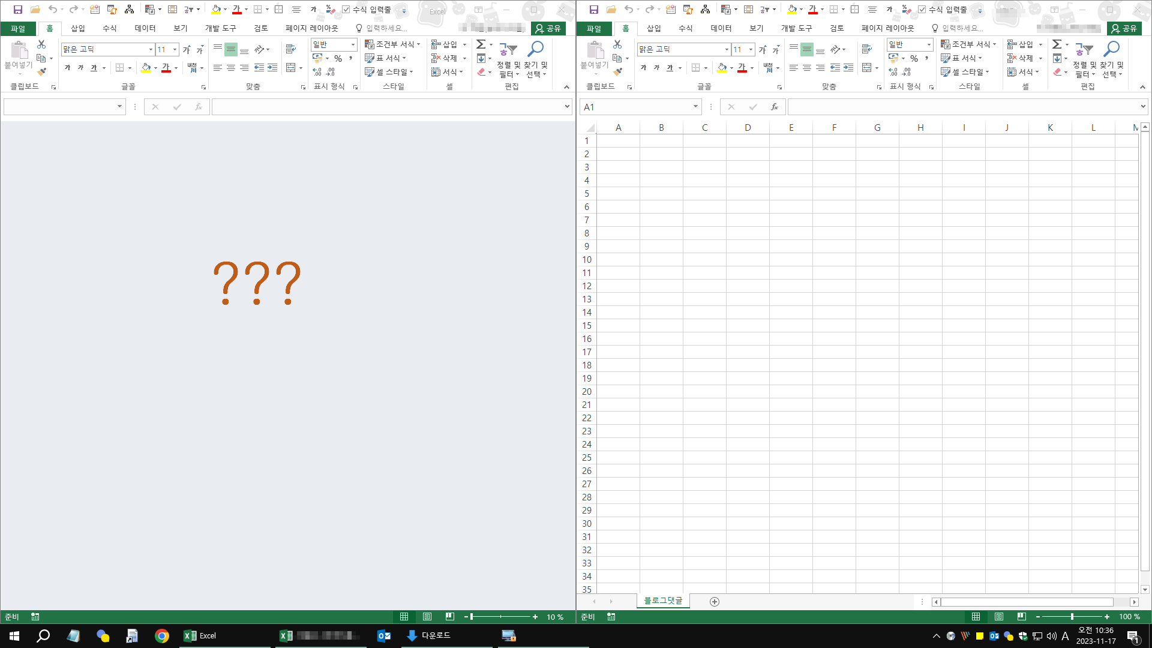The height and width of the screenshot is (648, 1152).
Task: Click the AutoSum sigma icon in right window
Action: pos(1057,44)
